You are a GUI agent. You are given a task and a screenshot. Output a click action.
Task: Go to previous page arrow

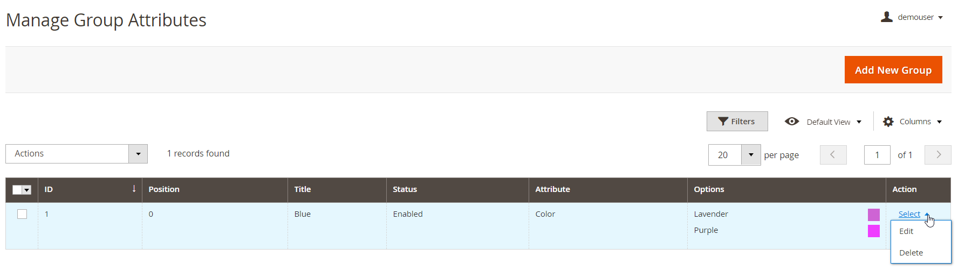click(x=833, y=155)
